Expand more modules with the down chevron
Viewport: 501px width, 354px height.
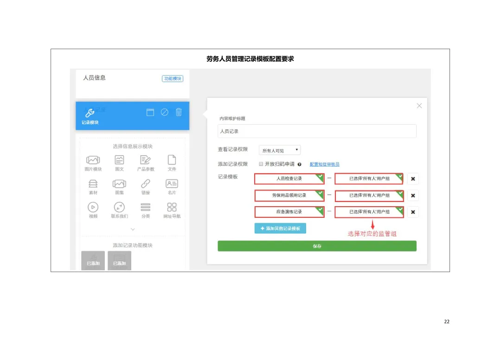coord(133,229)
